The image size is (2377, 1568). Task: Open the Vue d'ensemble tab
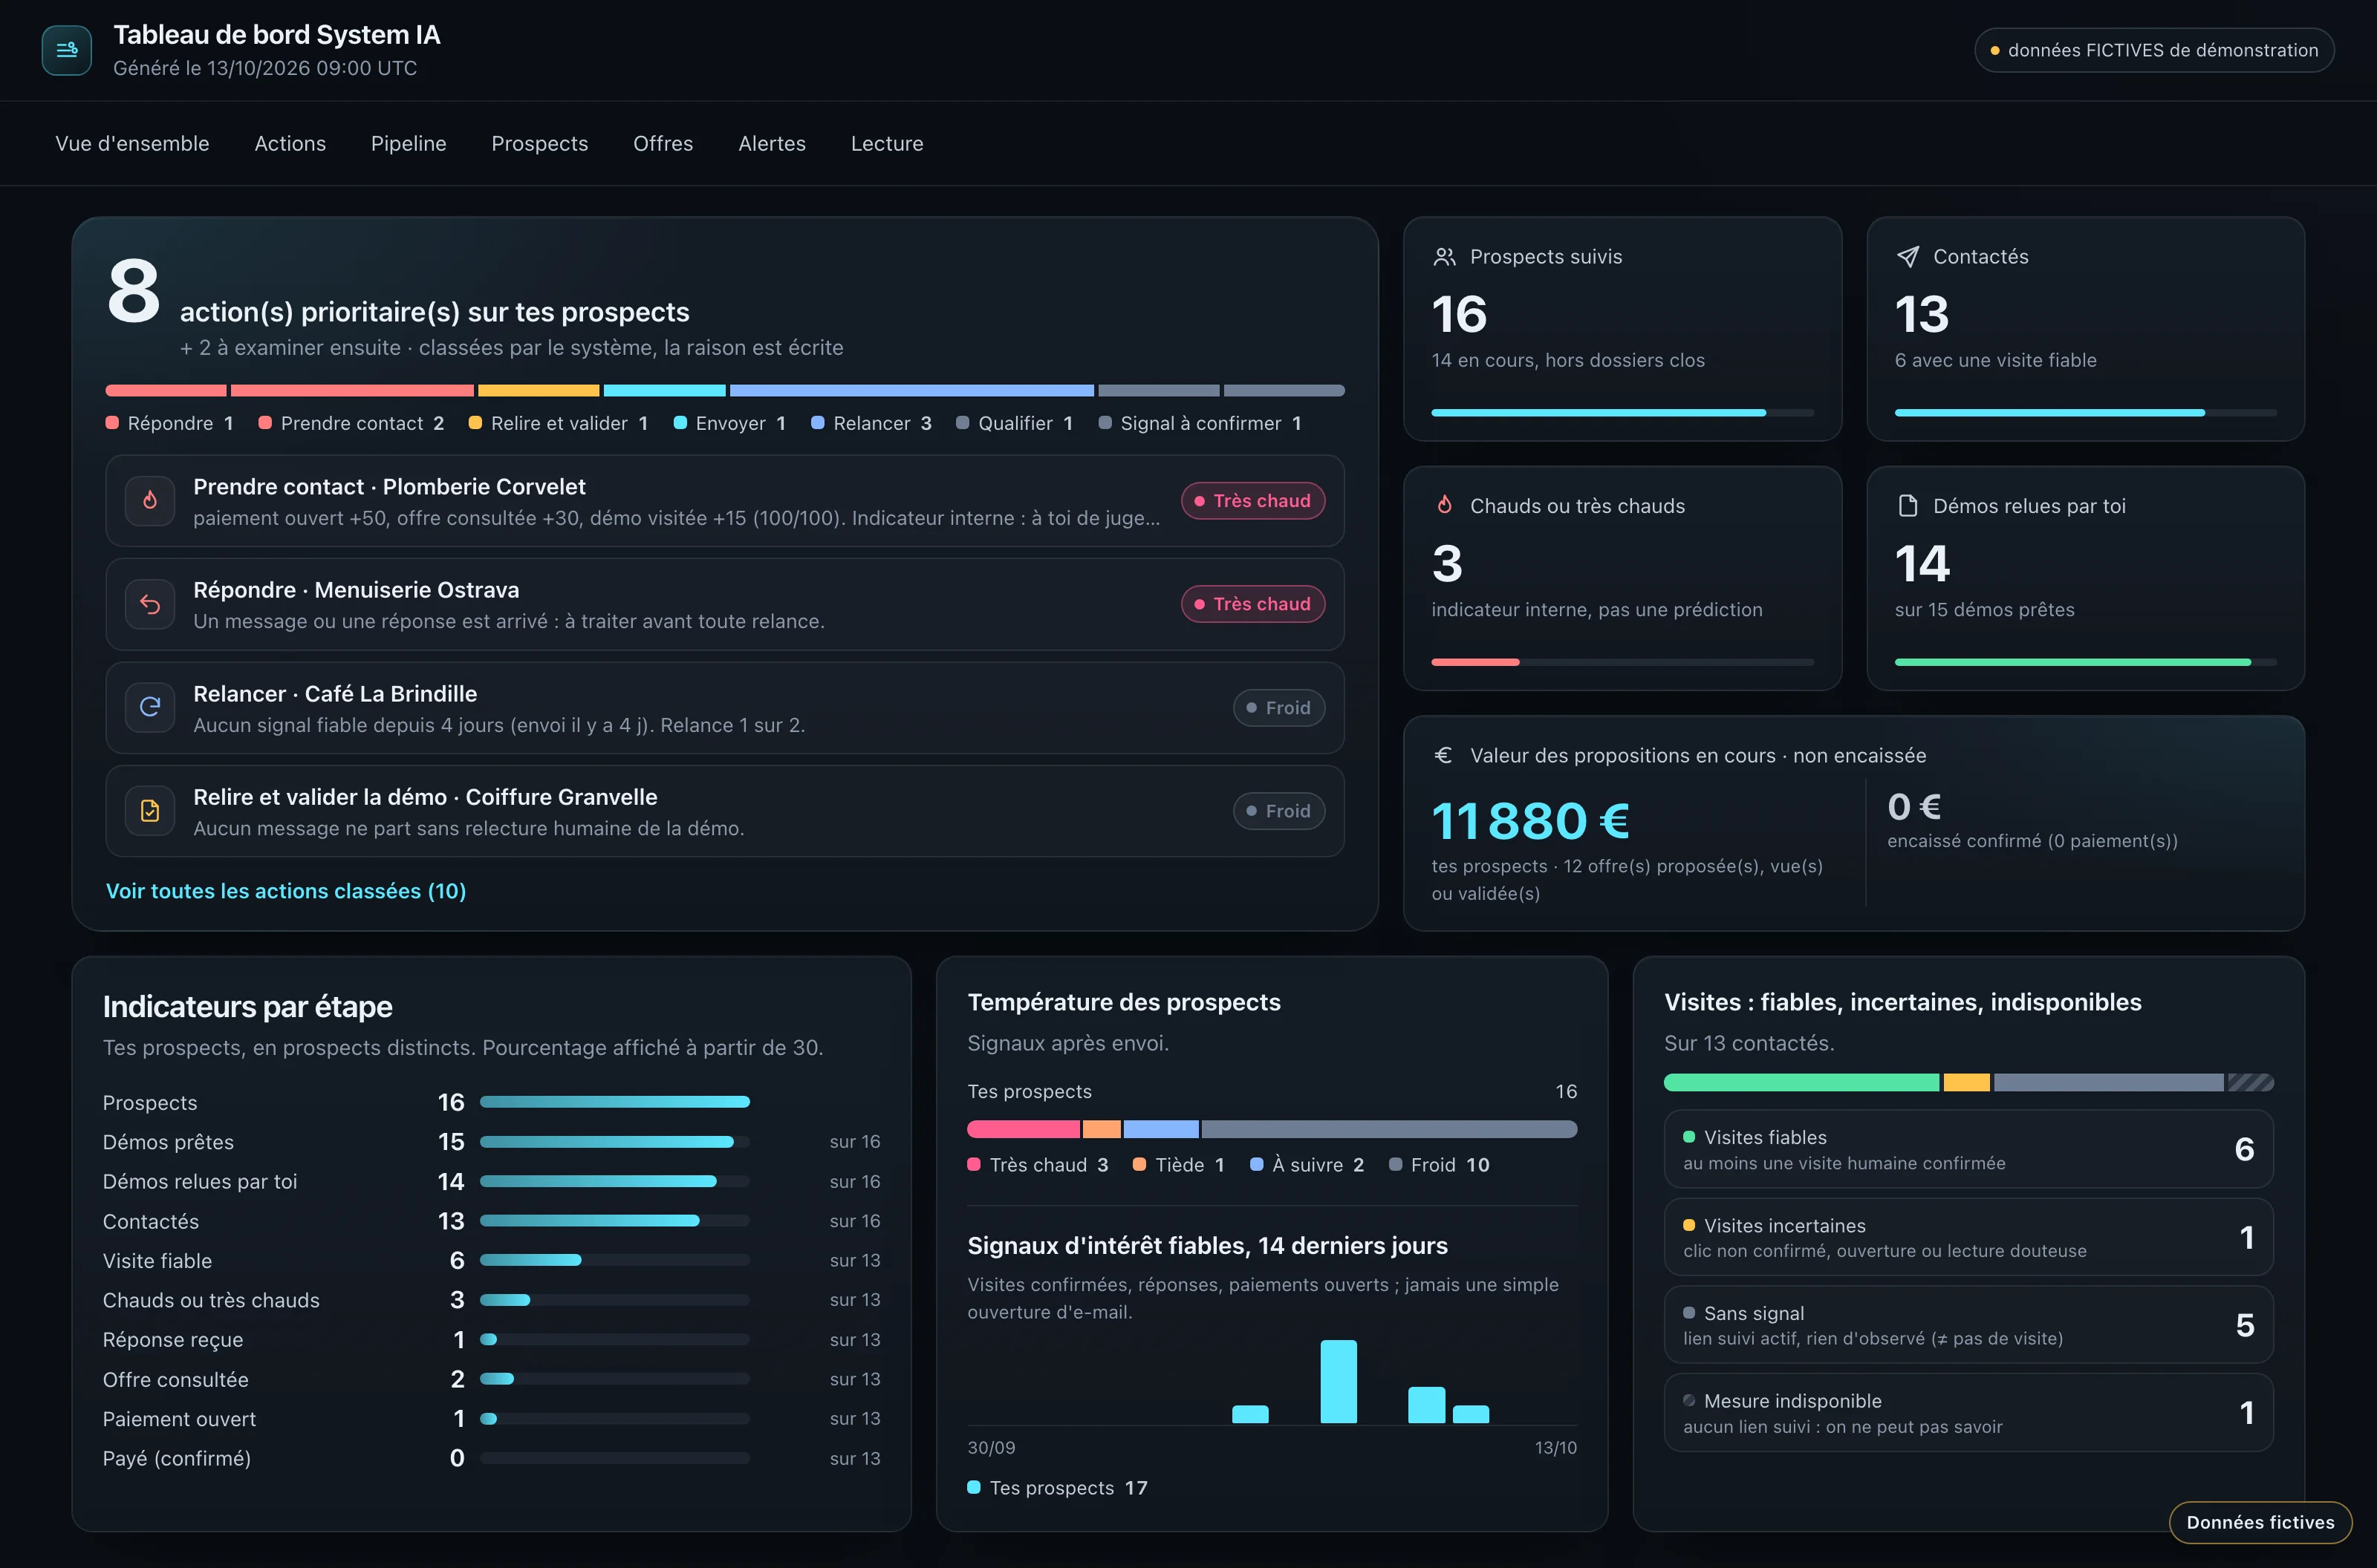coord(132,144)
